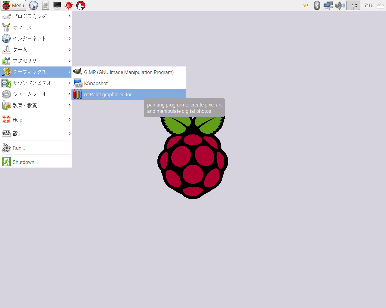Screen dimensions: 386x308
Task: Choose Shutdown... from the main menu
Action: click(x=36, y=162)
